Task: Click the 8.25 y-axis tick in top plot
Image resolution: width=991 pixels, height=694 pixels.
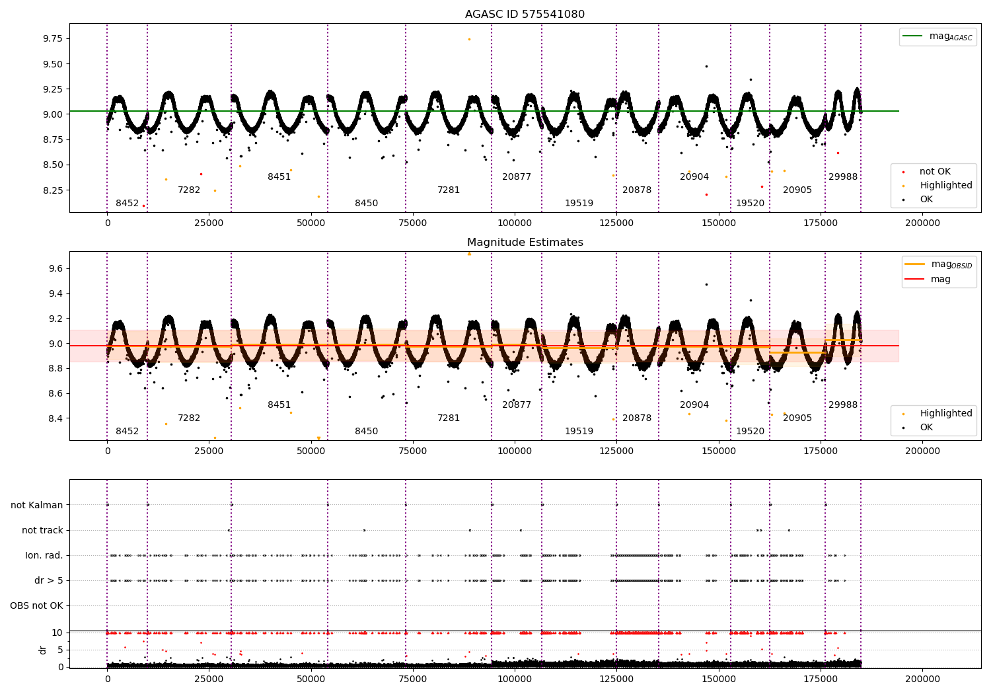Action: tap(52, 190)
